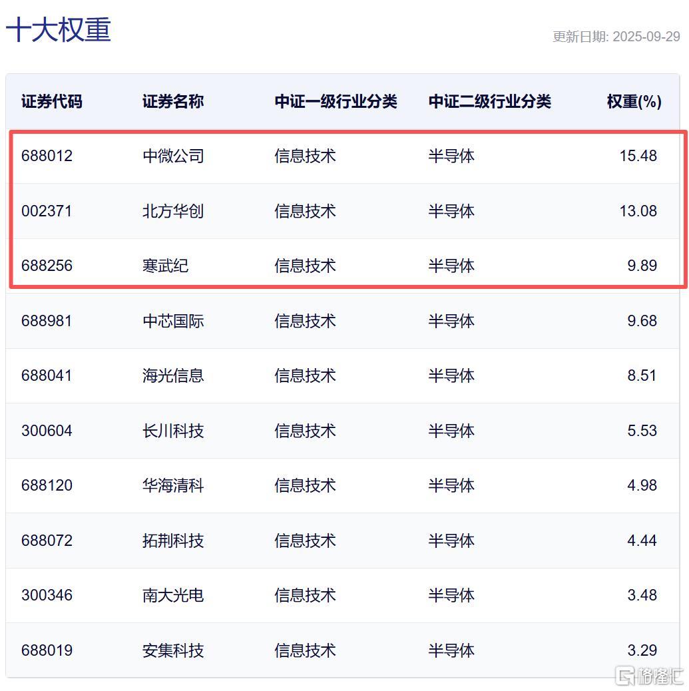Select stock name 华海清科
Image resolution: width=689 pixels, height=691 pixels.
click(173, 485)
